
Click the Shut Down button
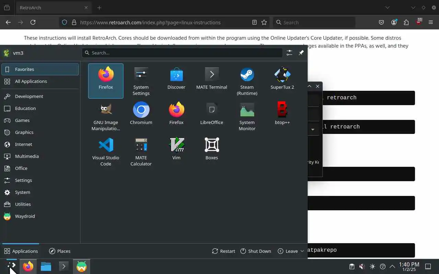(x=256, y=251)
